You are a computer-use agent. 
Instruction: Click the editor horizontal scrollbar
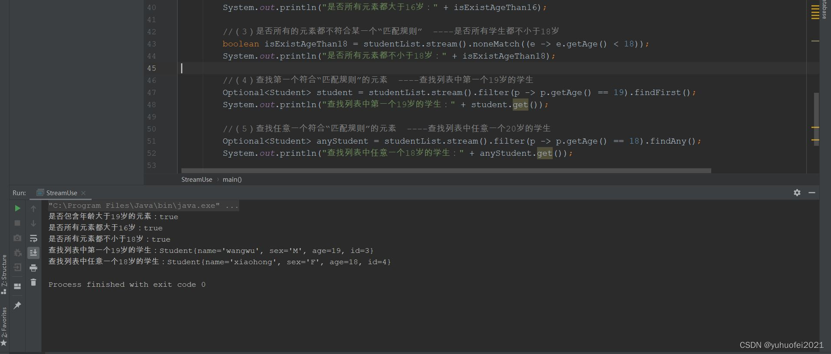[446, 170]
